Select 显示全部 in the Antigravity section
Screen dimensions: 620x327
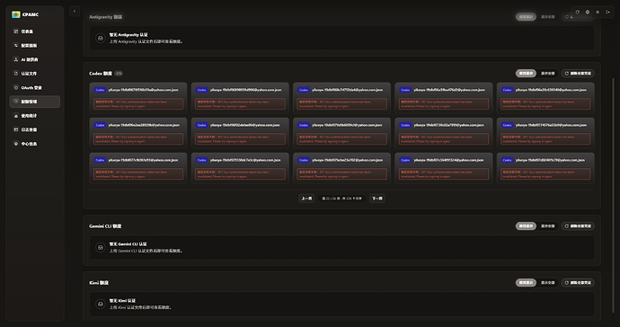pos(547,16)
